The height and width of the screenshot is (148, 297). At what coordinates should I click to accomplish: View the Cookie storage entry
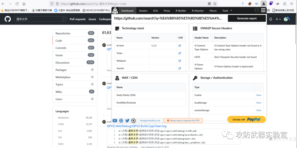[258, 95]
